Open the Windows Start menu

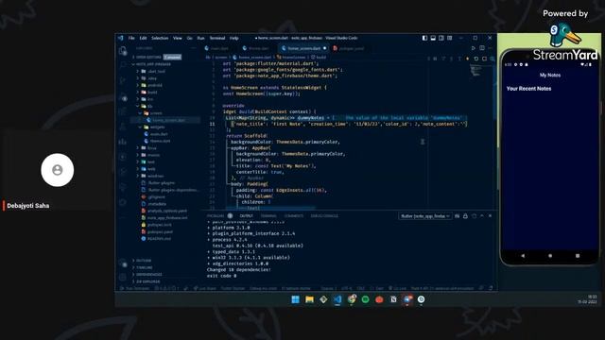(296, 299)
